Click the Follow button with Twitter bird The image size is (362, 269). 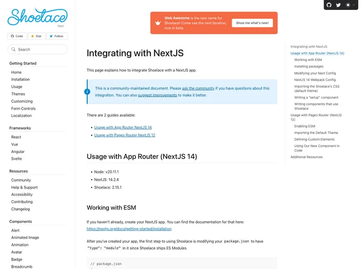[57, 36]
